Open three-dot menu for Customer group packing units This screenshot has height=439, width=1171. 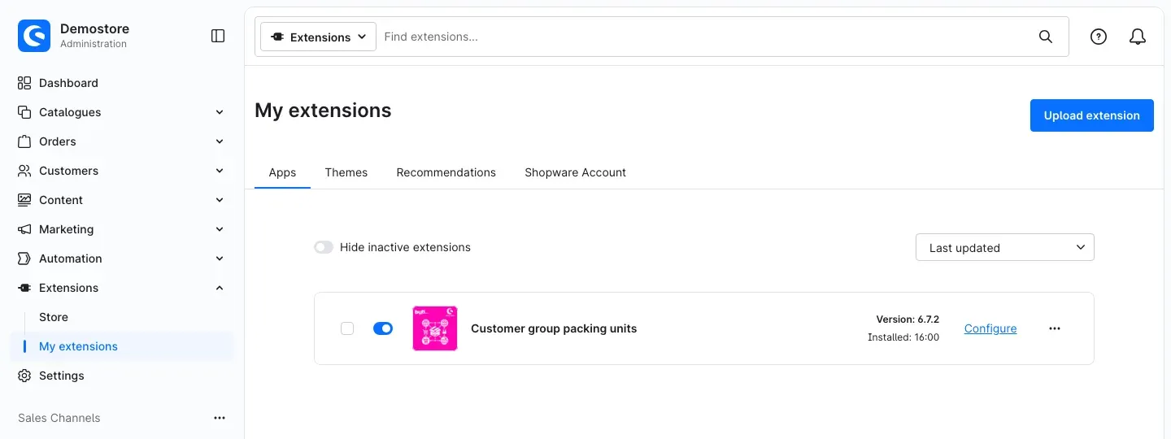(x=1055, y=328)
